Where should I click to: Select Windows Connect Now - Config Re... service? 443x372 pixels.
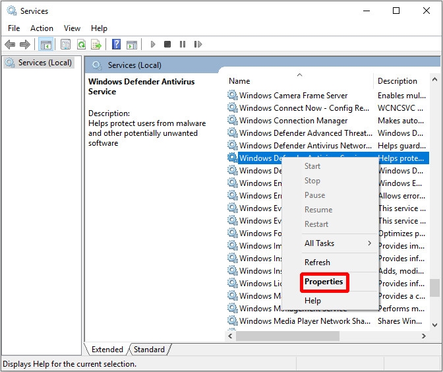pyautogui.click(x=304, y=108)
